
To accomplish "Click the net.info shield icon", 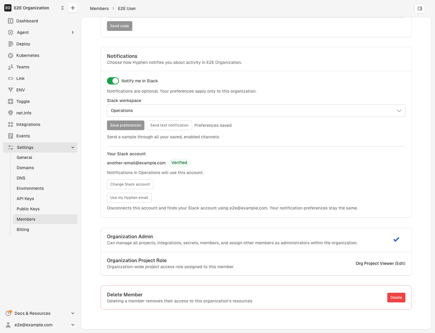I will coord(11,113).
